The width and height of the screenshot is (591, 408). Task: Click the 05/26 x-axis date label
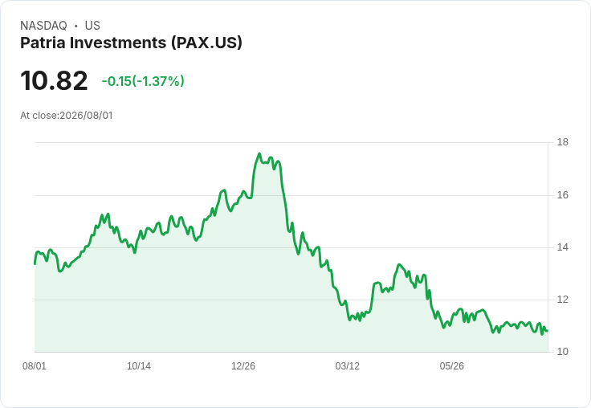(x=451, y=365)
